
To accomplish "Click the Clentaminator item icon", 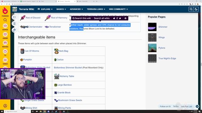I will pos(24,27).
